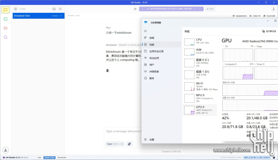Click Clear All messages
This screenshot has height=160, width=278.
(x=255, y=16)
